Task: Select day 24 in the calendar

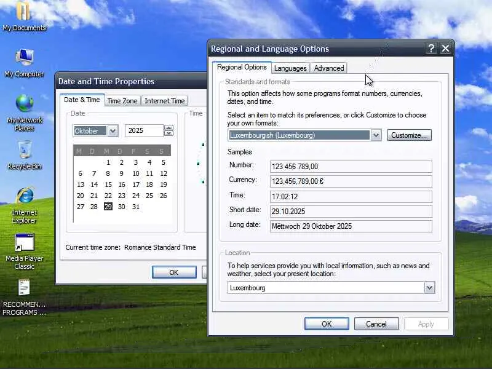Action: click(x=135, y=196)
